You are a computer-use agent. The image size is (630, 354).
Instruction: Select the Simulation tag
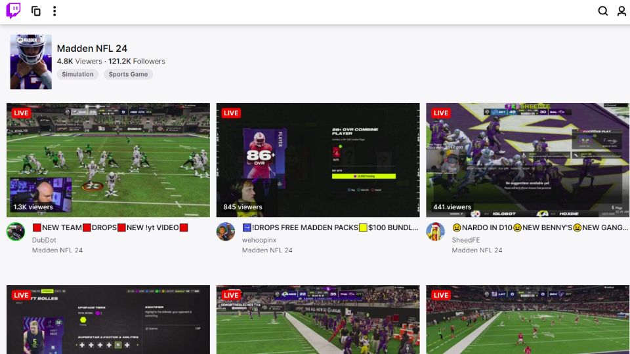coord(77,74)
